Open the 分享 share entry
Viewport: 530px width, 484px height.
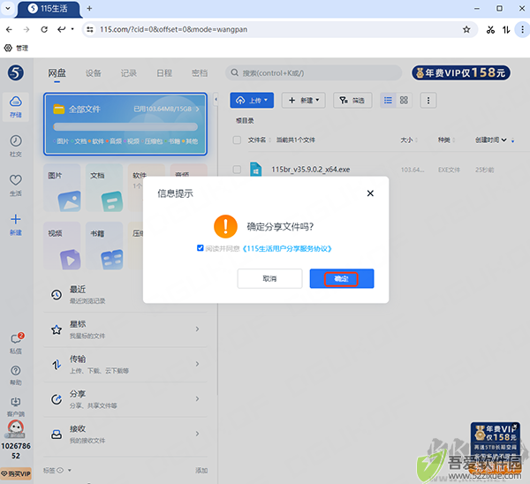coord(125,399)
